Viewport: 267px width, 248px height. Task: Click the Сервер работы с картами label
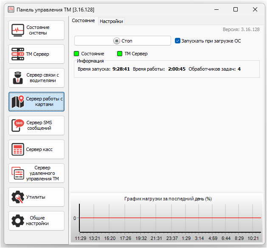pos(44,102)
